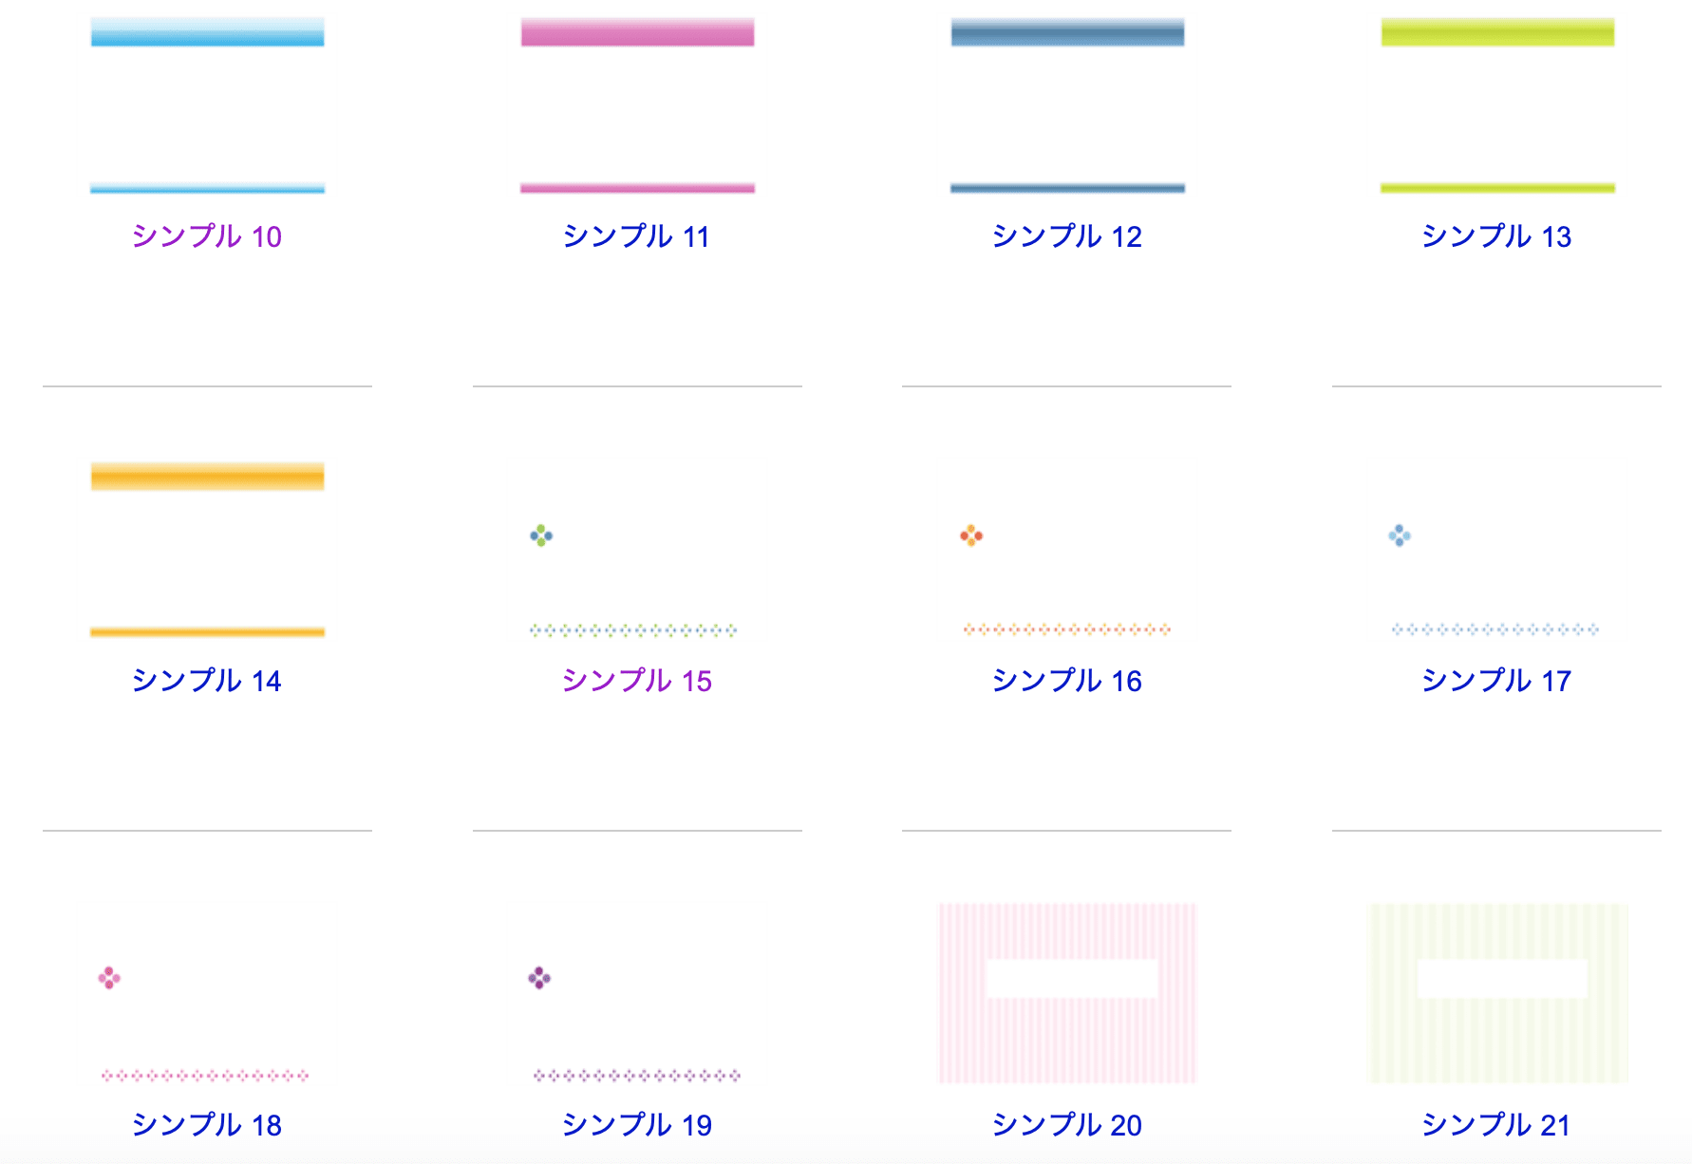Click the シンプル 19 link
1692x1164 pixels.
[x=636, y=1124]
